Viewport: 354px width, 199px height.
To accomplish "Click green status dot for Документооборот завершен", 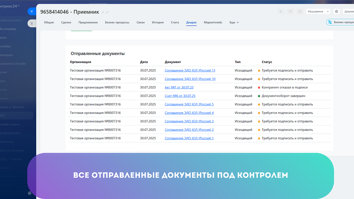I will [x=259, y=96].
